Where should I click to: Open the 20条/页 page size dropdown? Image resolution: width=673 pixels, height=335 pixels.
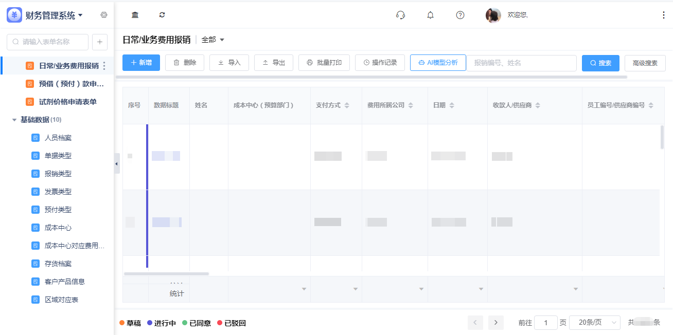(x=595, y=323)
